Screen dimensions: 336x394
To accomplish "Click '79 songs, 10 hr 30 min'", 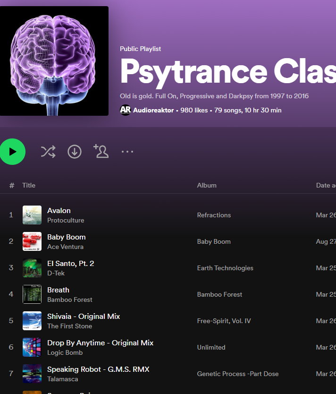I will tap(248, 110).
